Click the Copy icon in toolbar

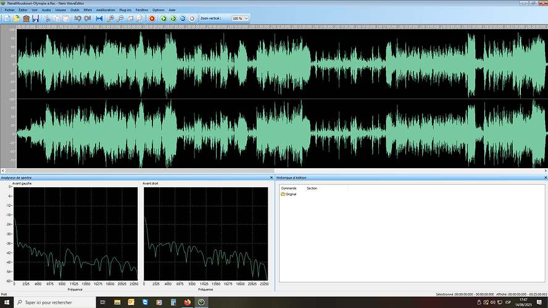click(x=57, y=18)
